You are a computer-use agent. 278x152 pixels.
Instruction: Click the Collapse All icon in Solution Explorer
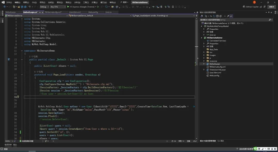click(x=218, y=16)
